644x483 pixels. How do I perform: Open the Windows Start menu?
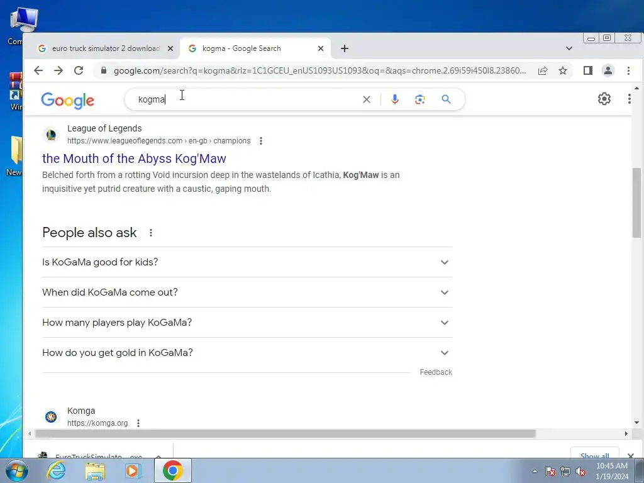pos(16,470)
